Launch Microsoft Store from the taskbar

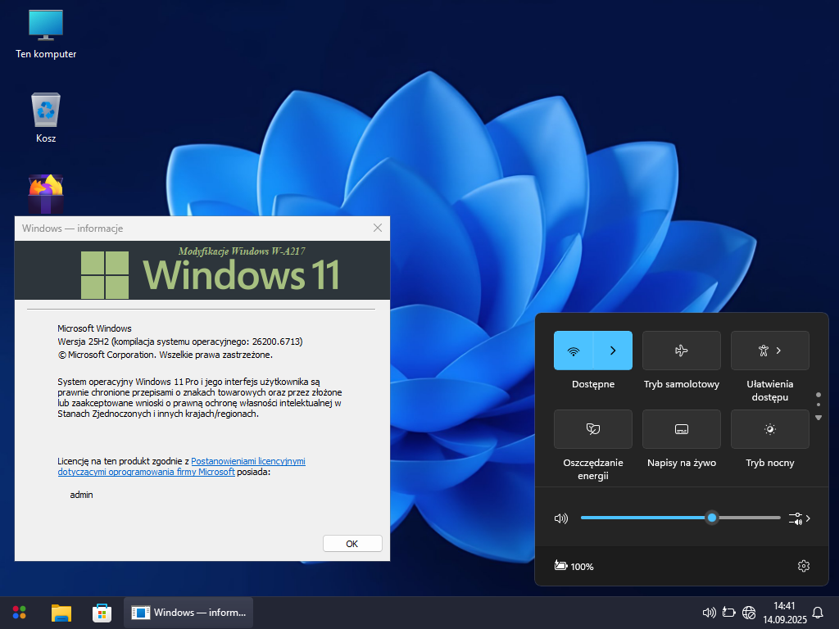click(102, 613)
